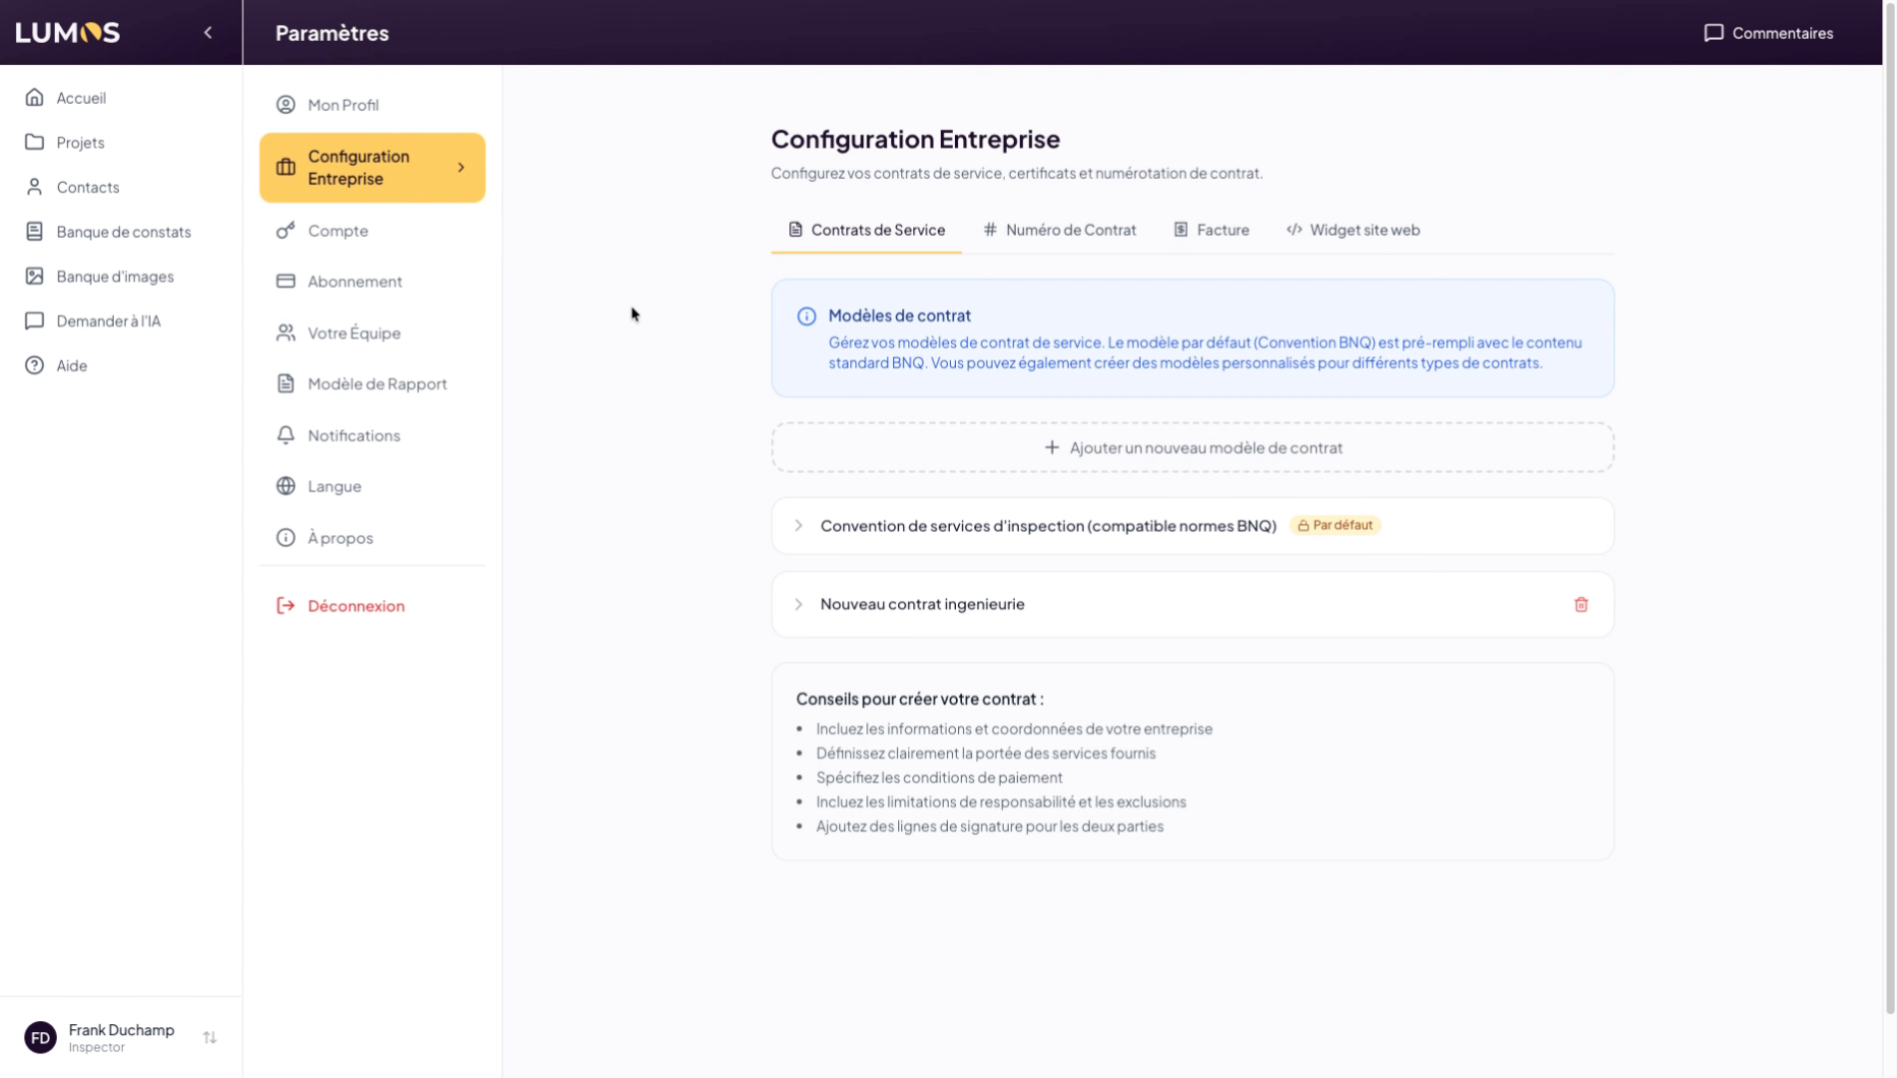Open Demander à l'IA chat
This screenshot has height=1078, width=1897.
coord(108,321)
